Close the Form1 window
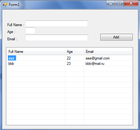This screenshot has width=140, height=130. point(131,3)
